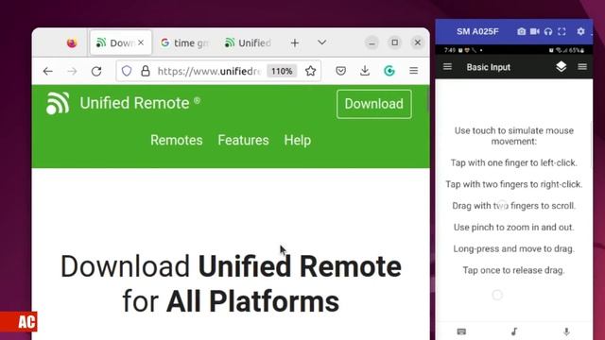
Task: Open media music note controls in remote
Action: tap(514, 331)
